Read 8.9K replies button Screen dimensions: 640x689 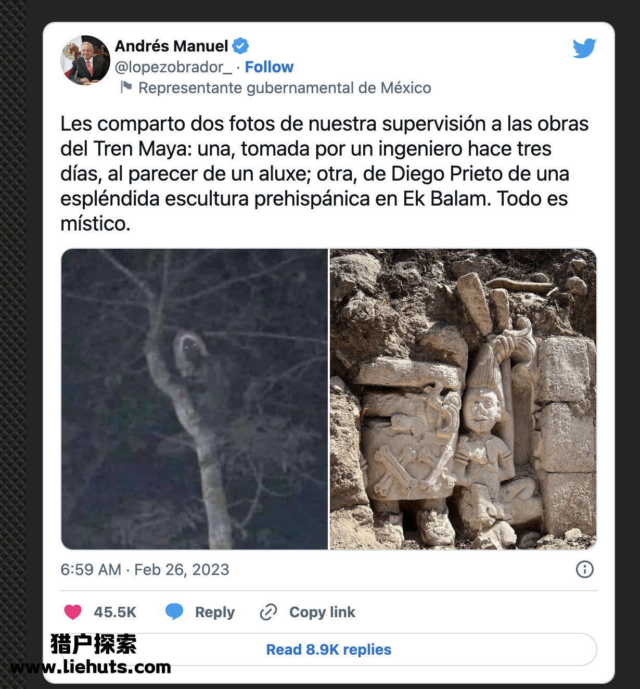coord(329,649)
